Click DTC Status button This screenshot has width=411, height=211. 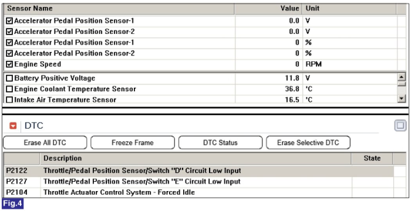[x=220, y=143]
